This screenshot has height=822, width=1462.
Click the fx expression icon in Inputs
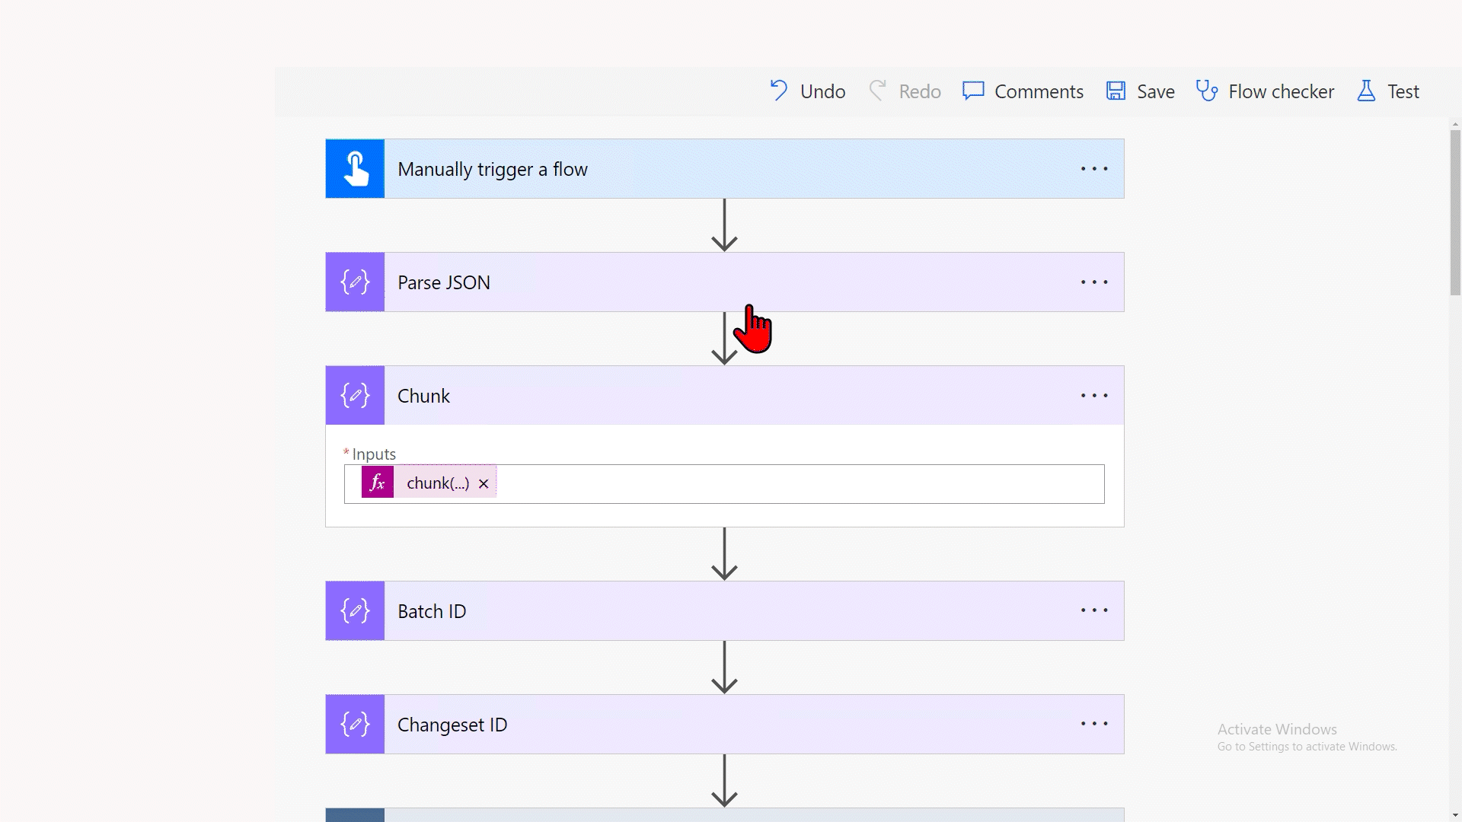click(x=377, y=483)
